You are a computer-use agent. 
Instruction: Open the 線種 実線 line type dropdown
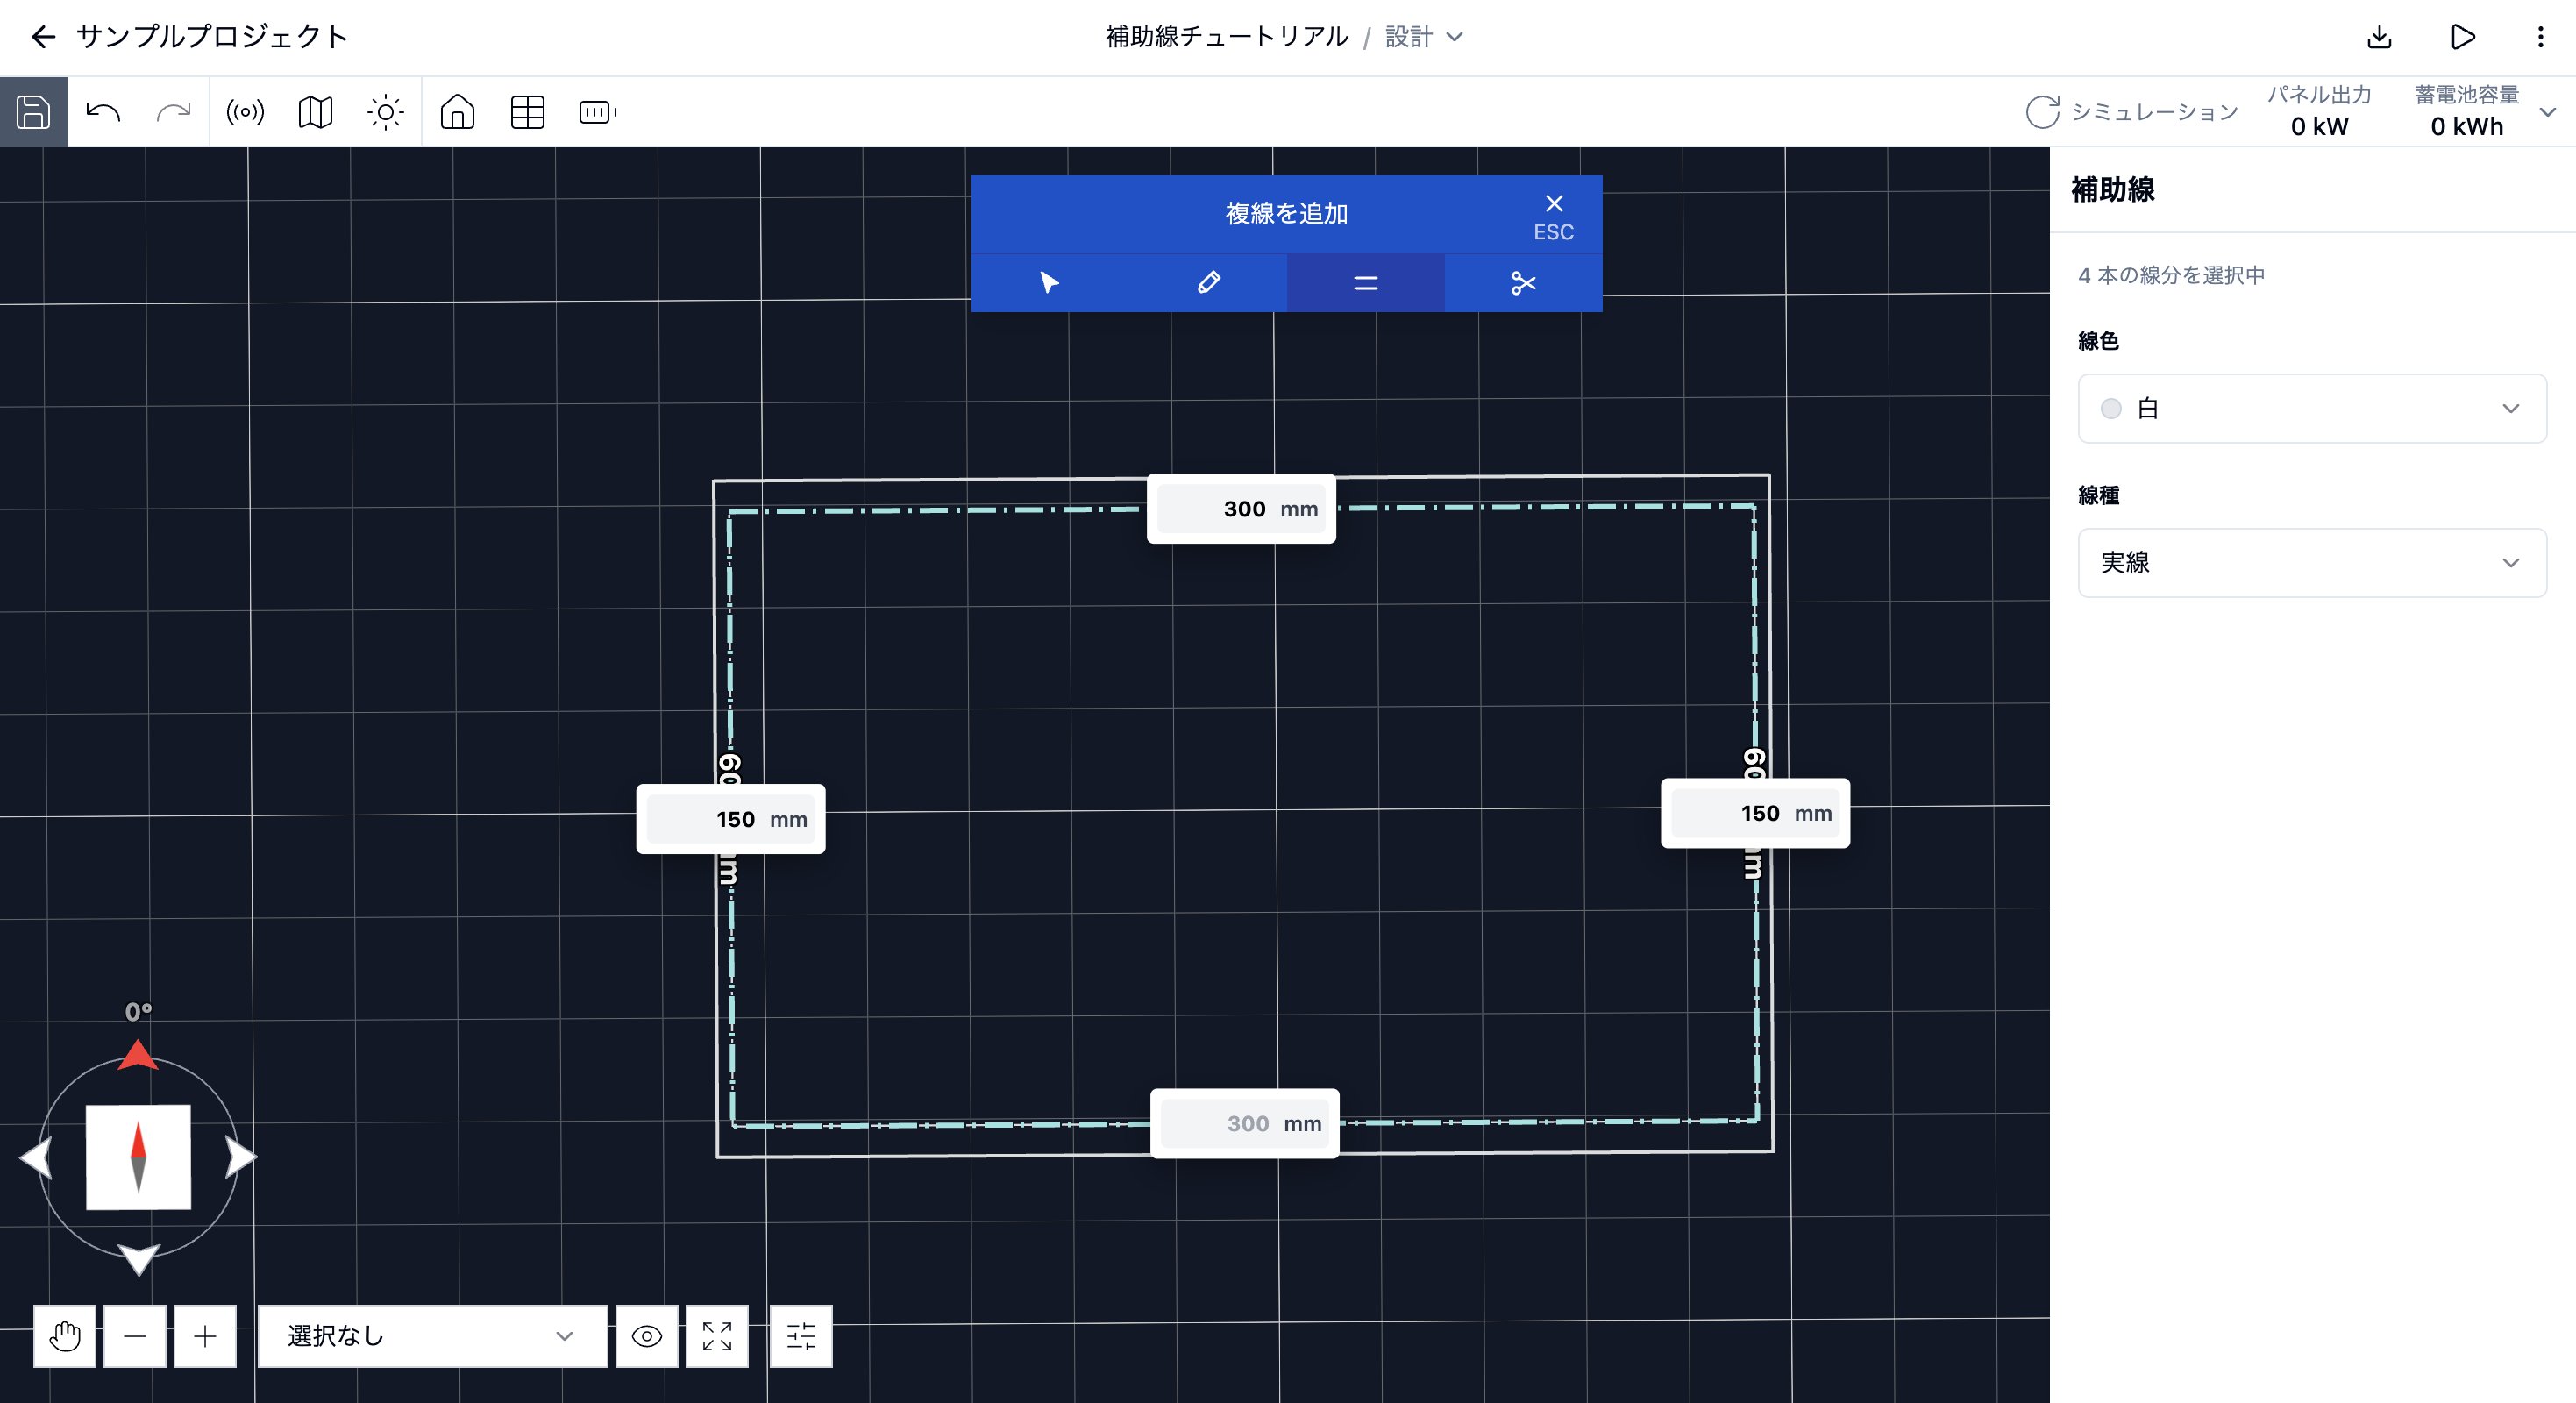click(x=2312, y=562)
